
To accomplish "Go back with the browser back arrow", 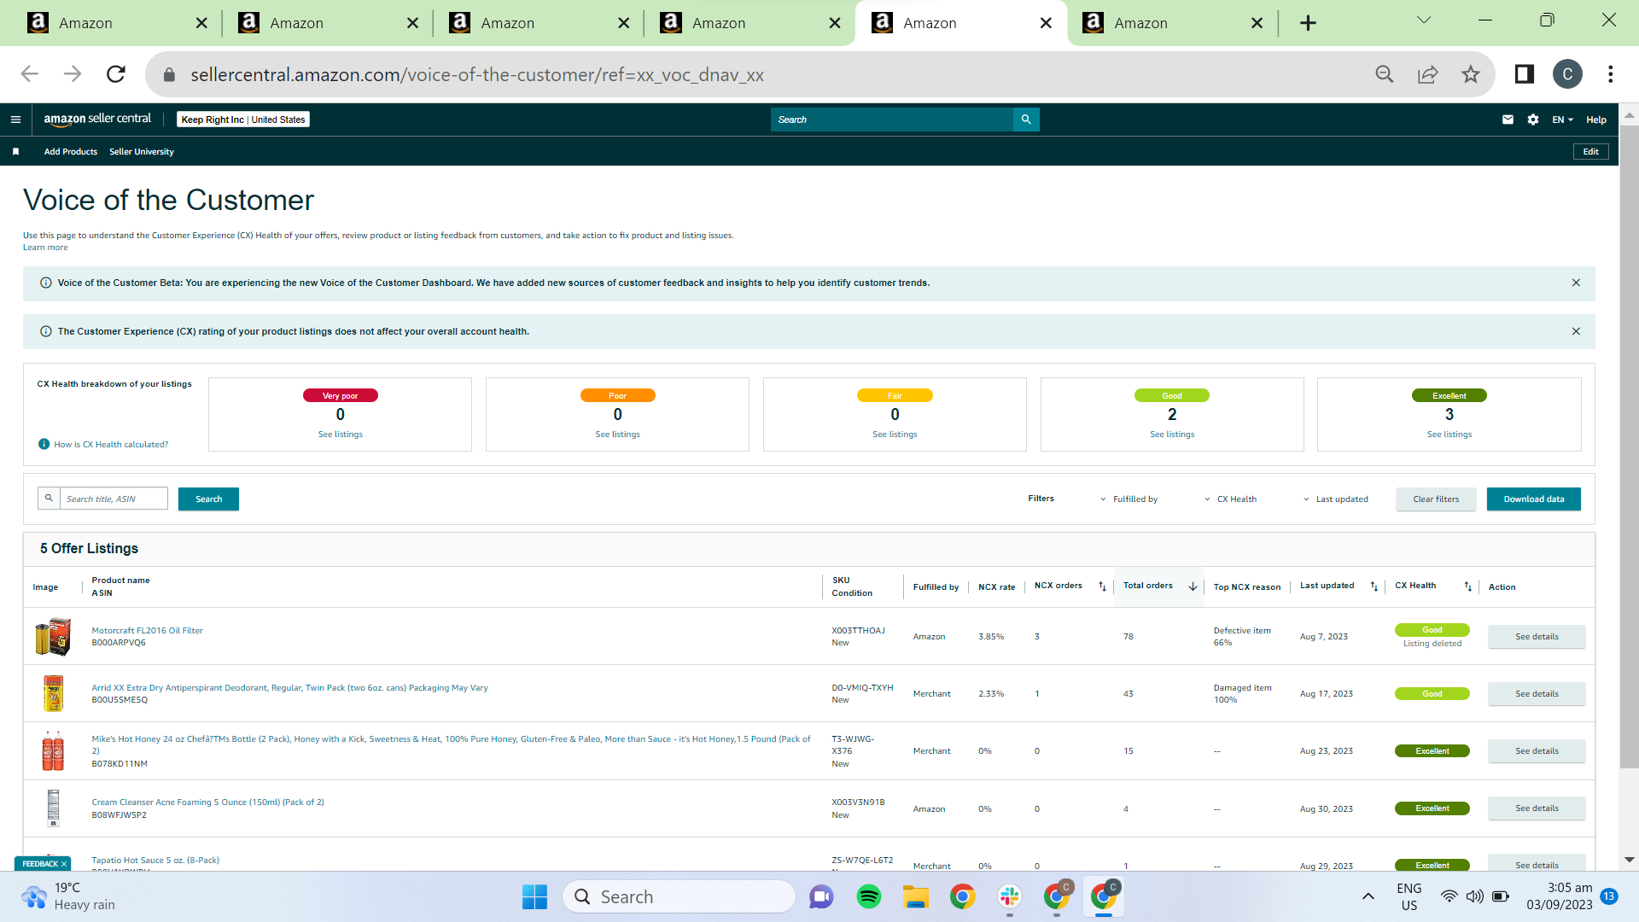I will coord(30,74).
